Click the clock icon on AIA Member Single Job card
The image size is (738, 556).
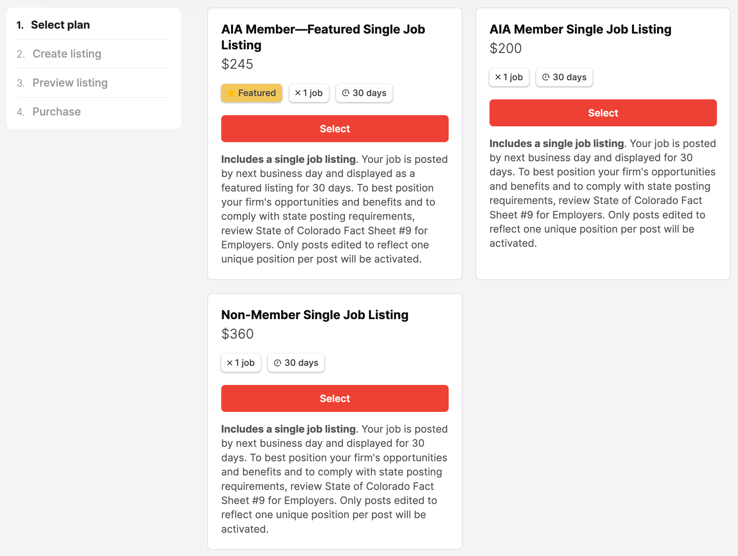[546, 77]
